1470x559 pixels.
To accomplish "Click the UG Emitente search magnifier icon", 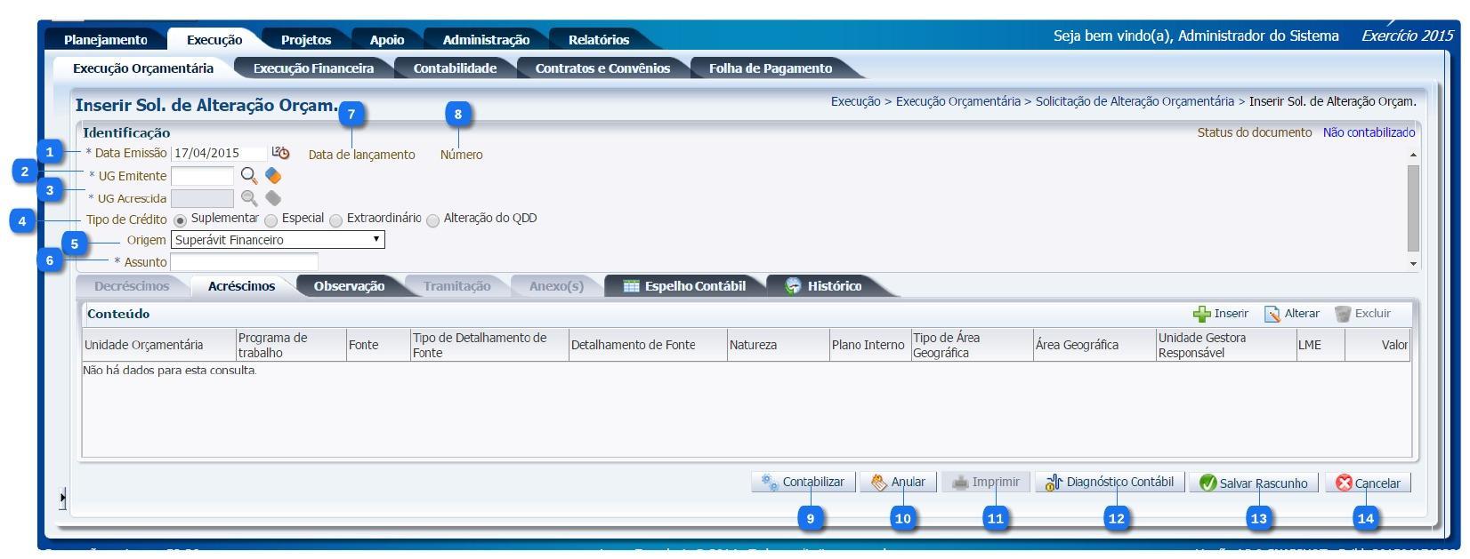I will point(249,176).
